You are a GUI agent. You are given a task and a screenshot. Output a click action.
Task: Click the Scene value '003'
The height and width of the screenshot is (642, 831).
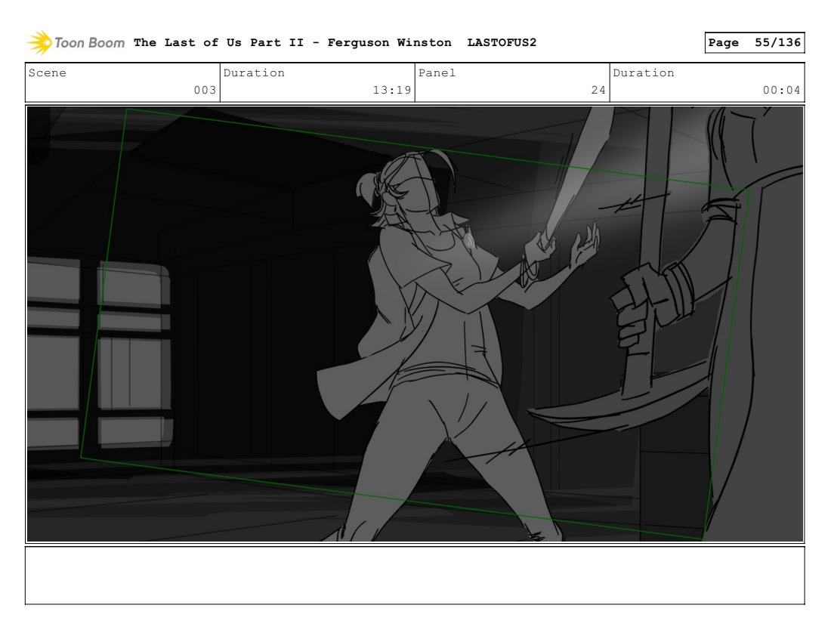[x=205, y=90]
